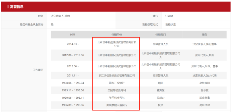The height and width of the screenshot is (112, 236).
Task: Click 高级管理人员 in the 2014.03 row
Action: tap(161, 44)
